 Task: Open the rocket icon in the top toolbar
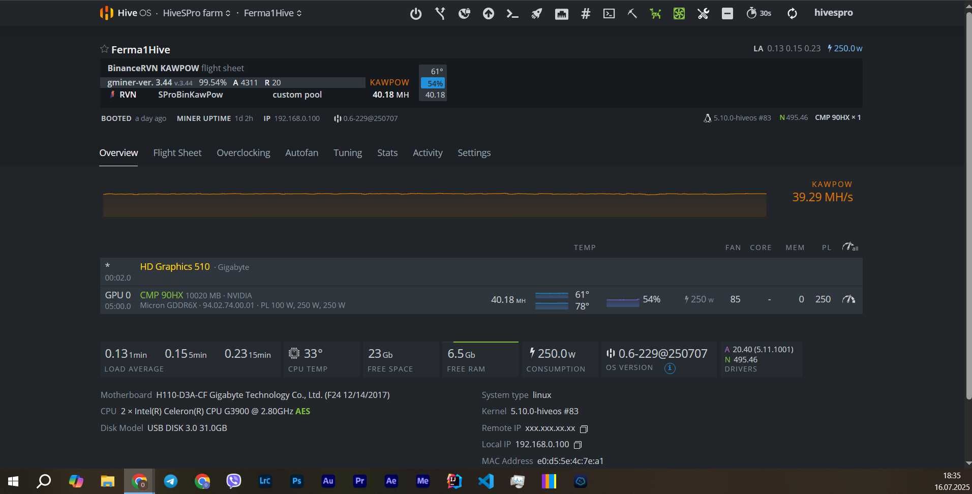(x=537, y=14)
